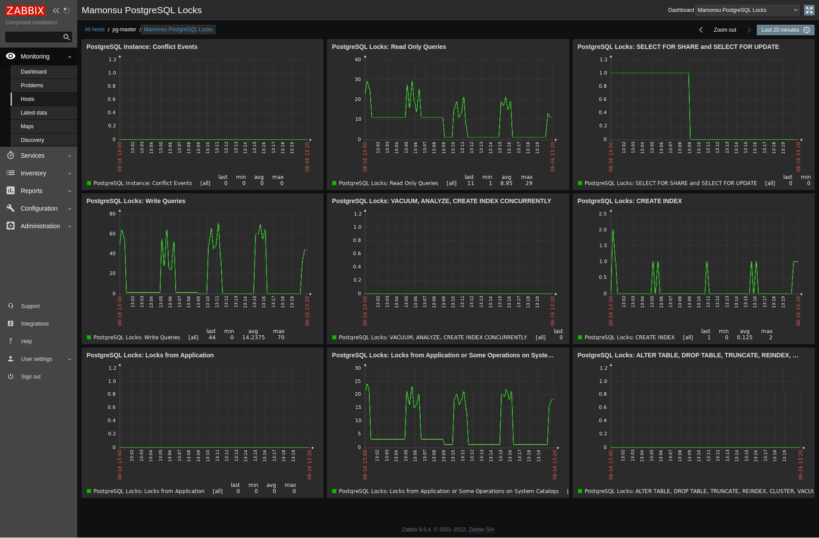Click the Zabbix logo
Image resolution: width=819 pixels, height=538 pixels.
click(x=25, y=10)
